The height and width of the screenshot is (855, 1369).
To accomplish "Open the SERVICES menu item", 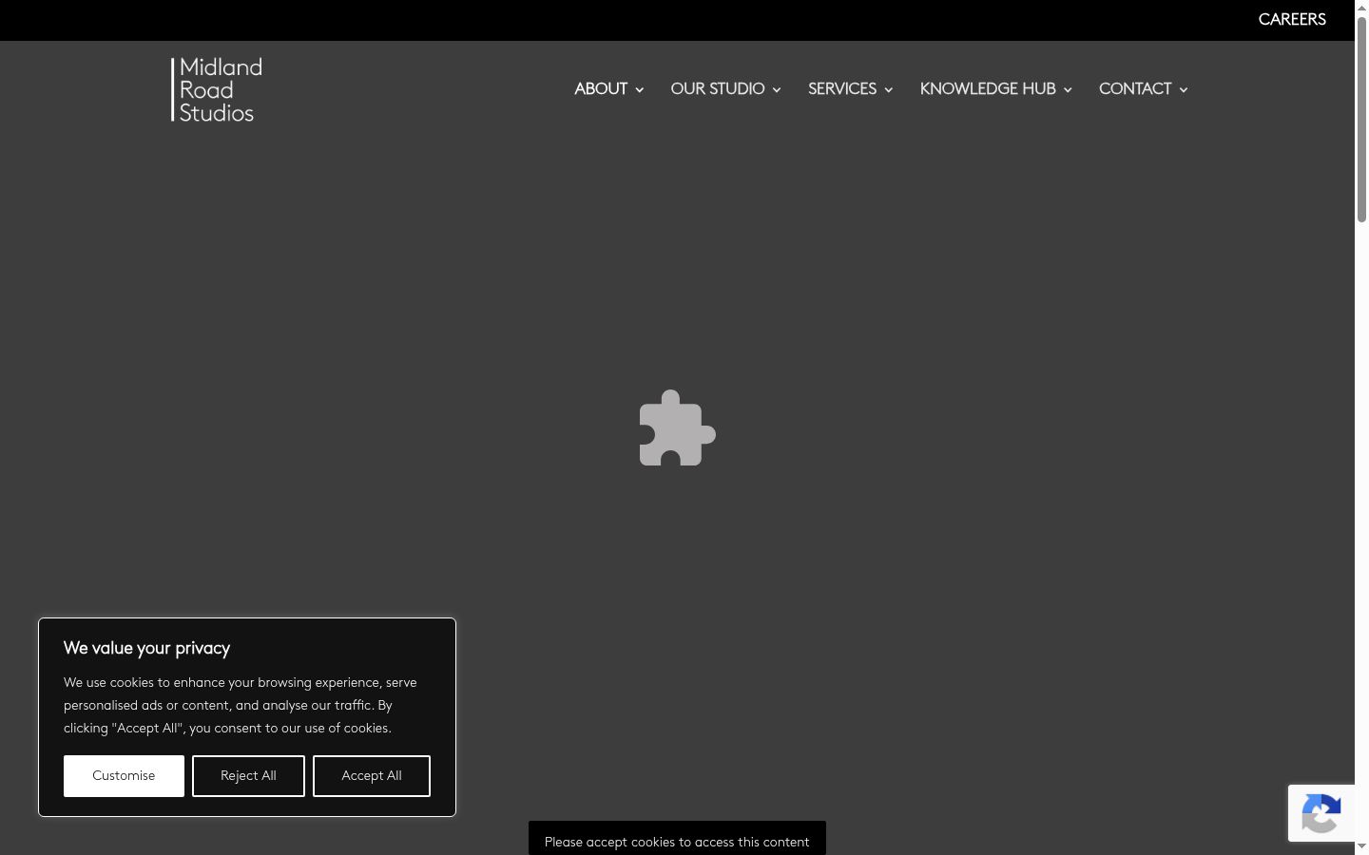I will [x=842, y=89].
